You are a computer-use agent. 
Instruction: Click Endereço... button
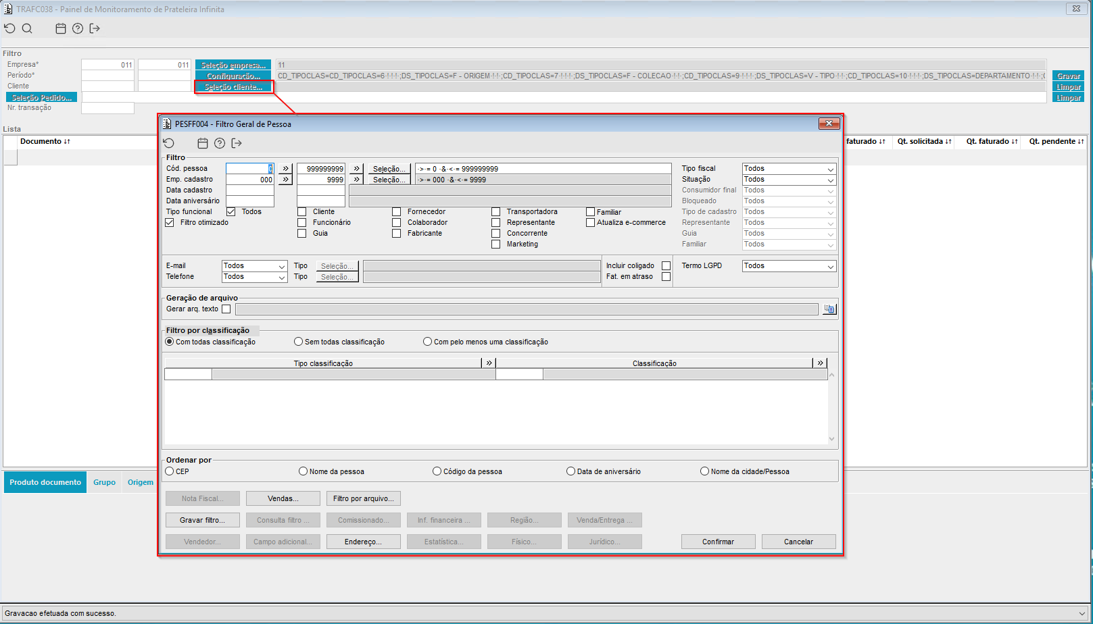tap(364, 542)
